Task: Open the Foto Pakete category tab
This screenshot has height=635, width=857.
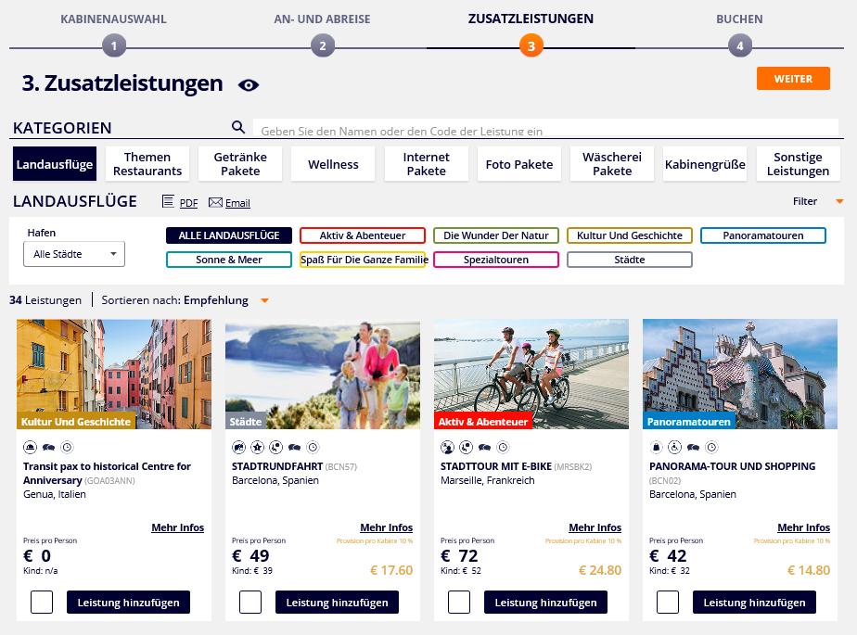Action: [519, 164]
